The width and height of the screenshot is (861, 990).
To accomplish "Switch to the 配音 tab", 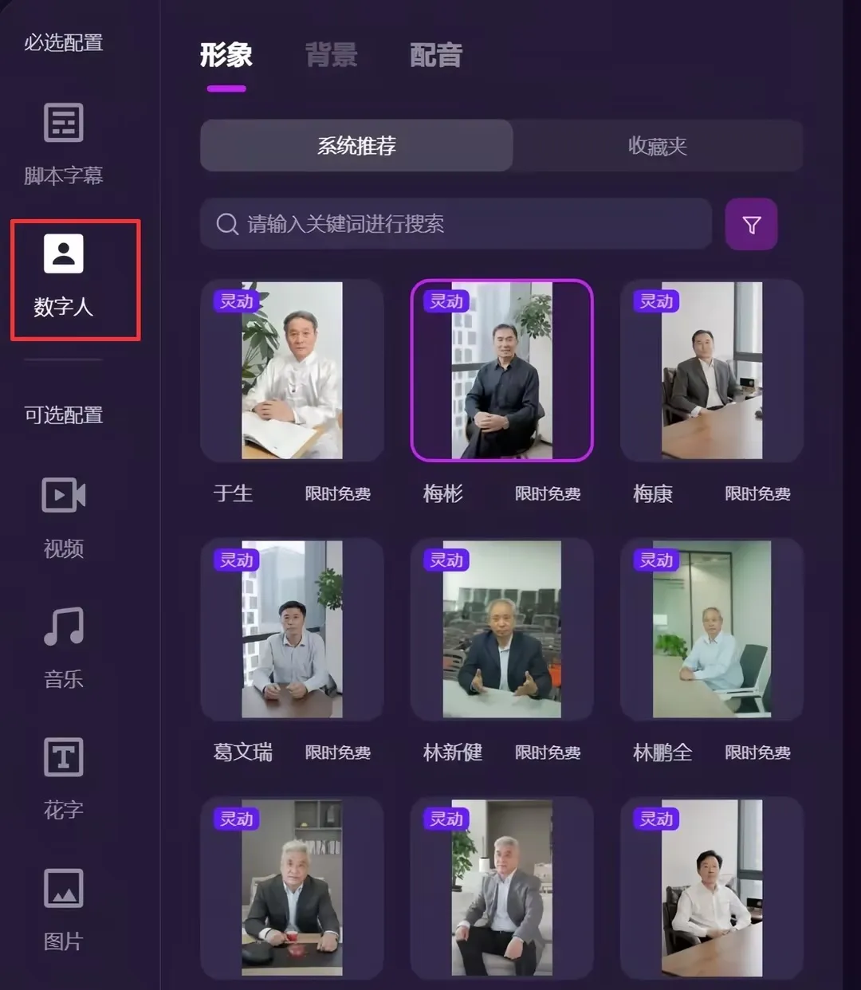I will point(436,55).
